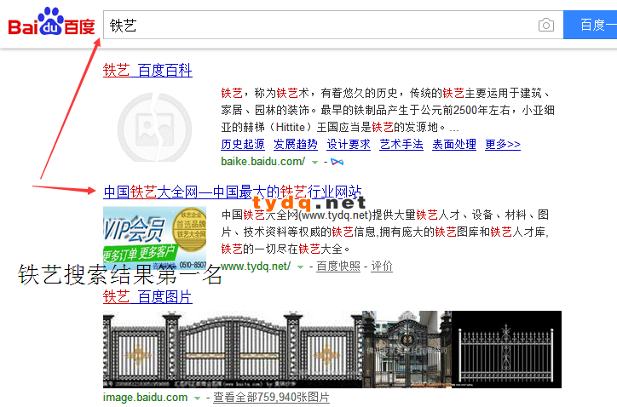Open image search via camera icon
Screen dimensions: 617x407
[x=545, y=26]
